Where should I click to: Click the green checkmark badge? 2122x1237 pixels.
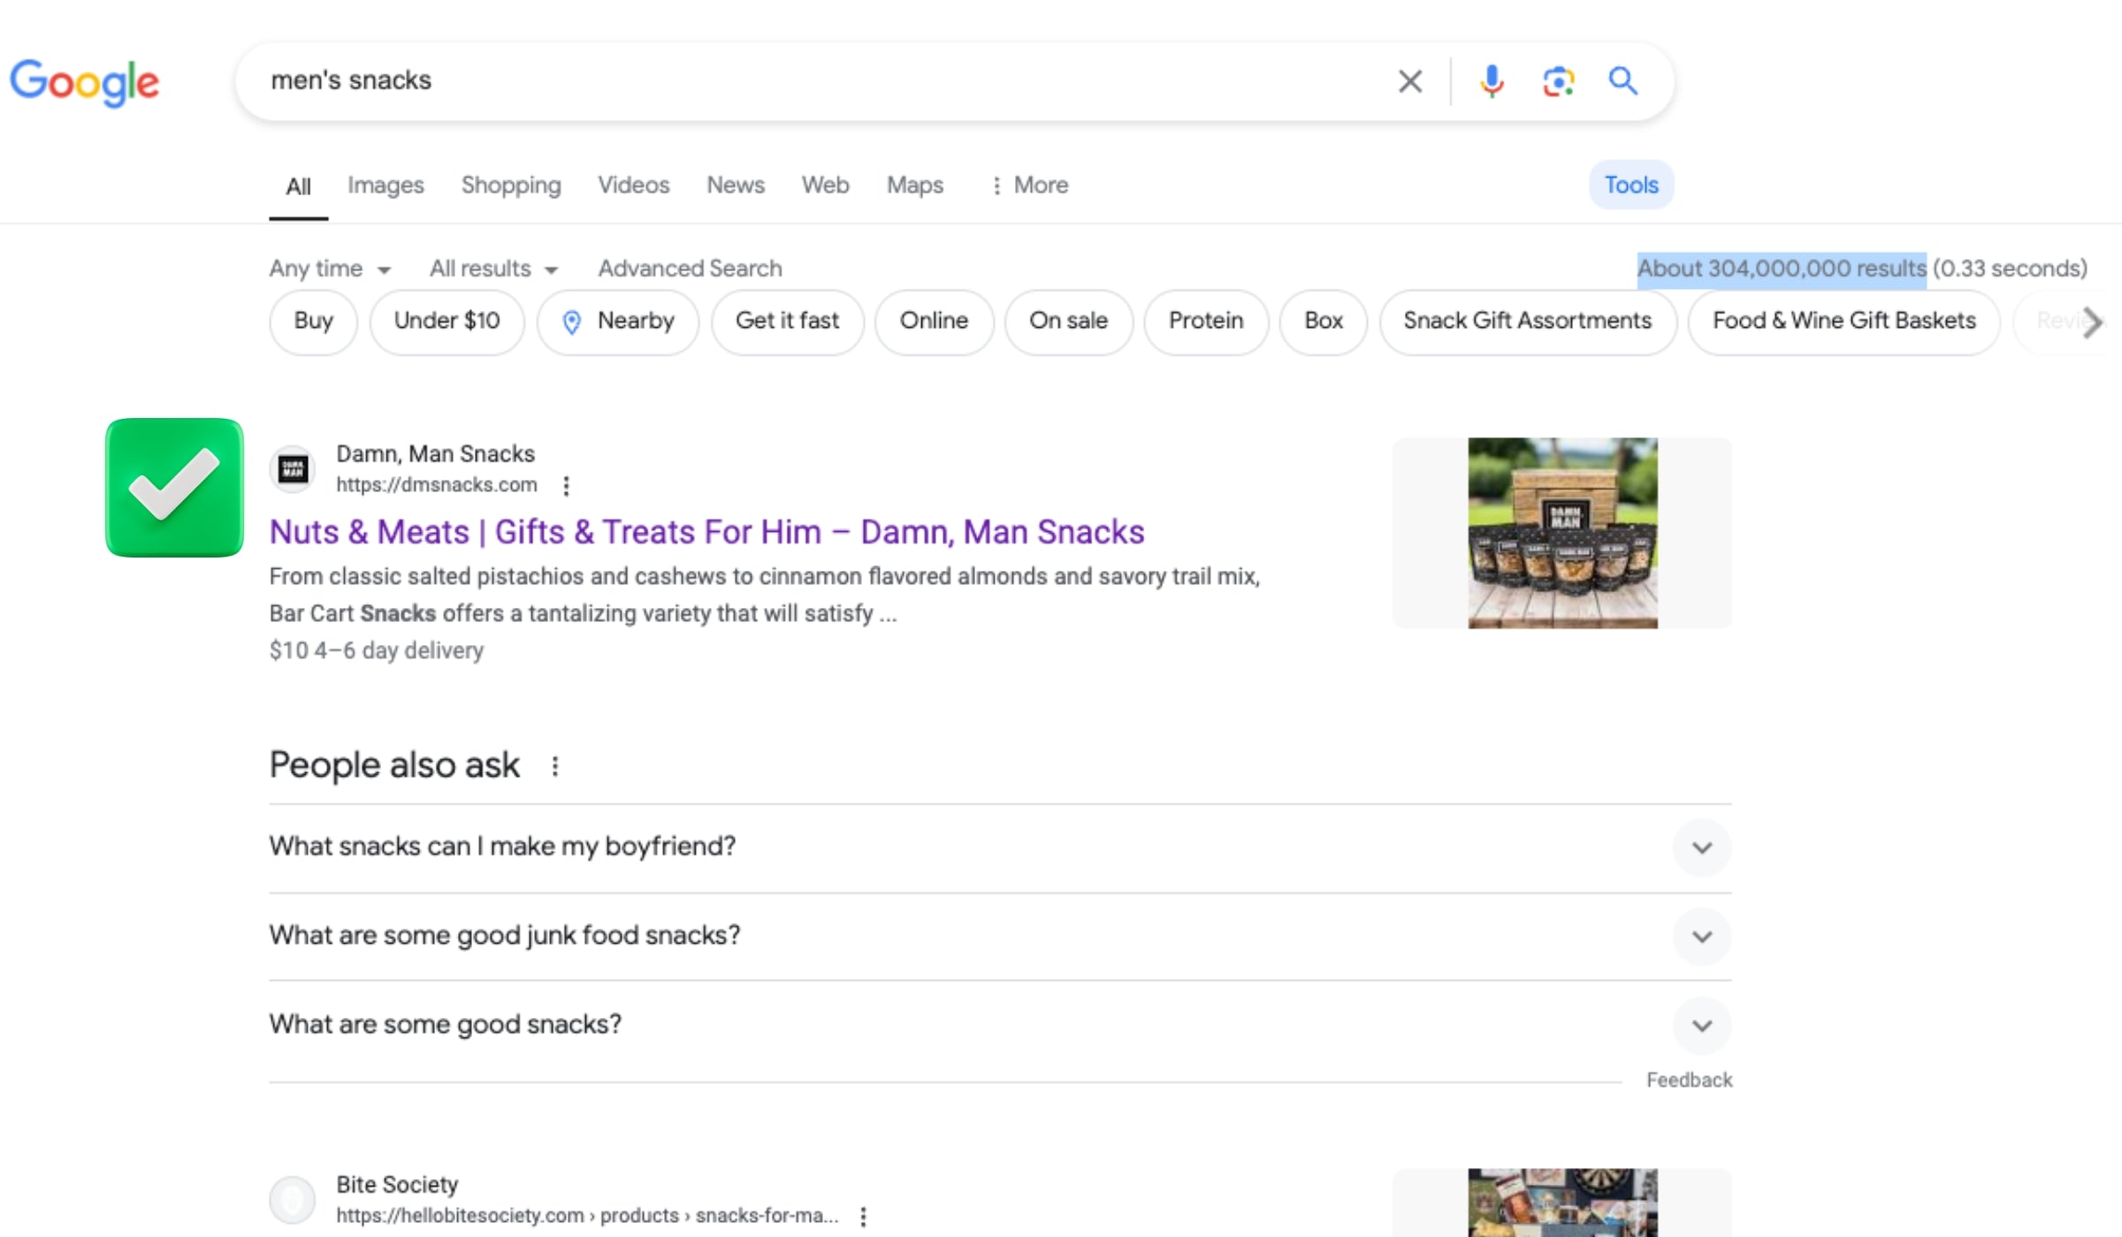tap(174, 488)
